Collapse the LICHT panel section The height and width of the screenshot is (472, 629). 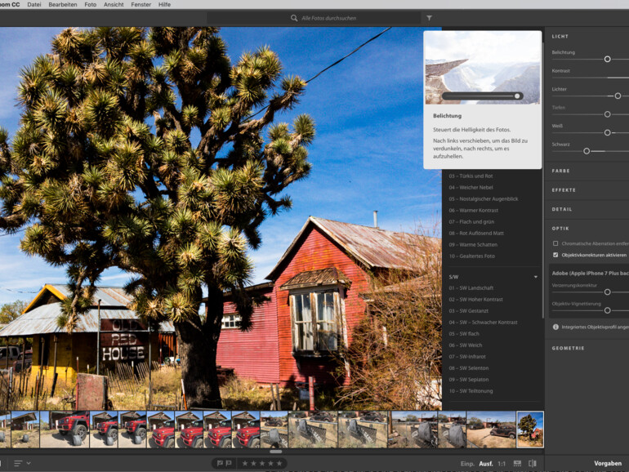coord(560,36)
